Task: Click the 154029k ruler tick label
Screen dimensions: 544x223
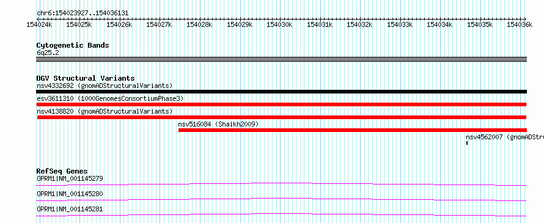Action: [x=240, y=24]
